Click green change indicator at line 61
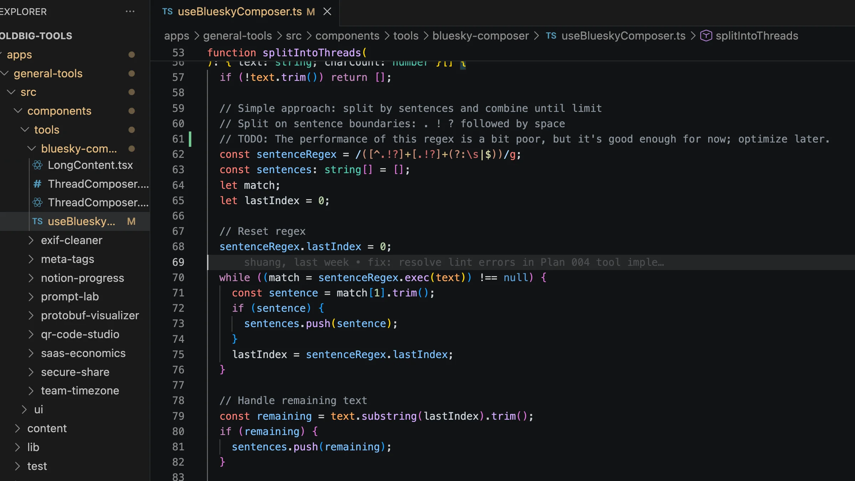This screenshot has width=855, height=481. pos(190,139)
